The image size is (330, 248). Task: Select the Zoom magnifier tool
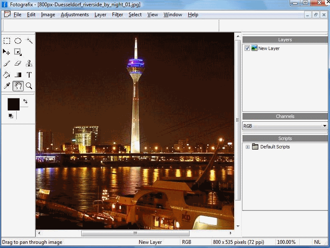pos(29,86)
